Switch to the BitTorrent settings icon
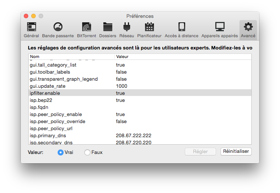The width and height of the screenshot is (280, 193). 87,27
